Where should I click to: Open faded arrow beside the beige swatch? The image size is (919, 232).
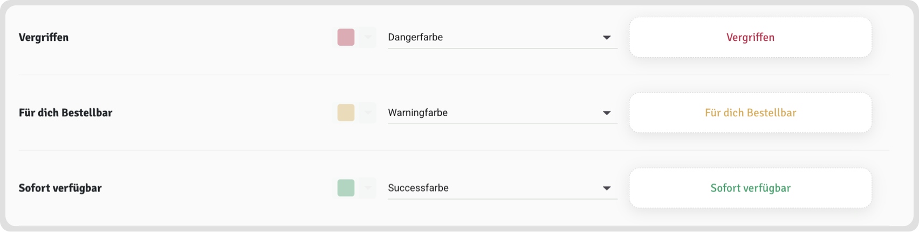pos(368,113)
